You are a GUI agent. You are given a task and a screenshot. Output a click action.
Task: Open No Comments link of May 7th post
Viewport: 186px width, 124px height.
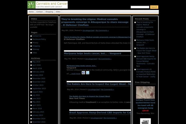[105, 59]
